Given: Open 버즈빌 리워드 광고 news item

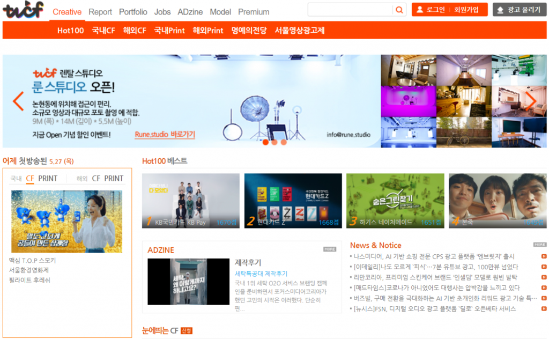Looking at the screenshot, I should tap(445, 298).
